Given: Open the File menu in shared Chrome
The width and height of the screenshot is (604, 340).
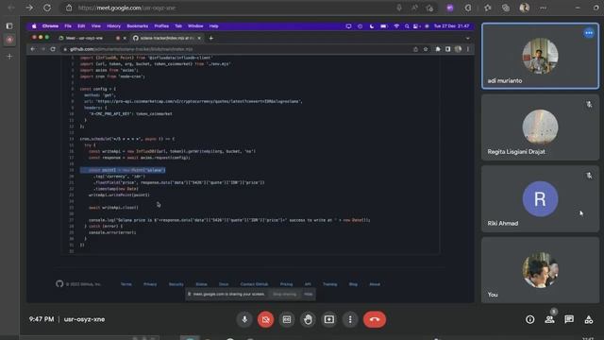Looking at the screenshot, I should point(68,26).
